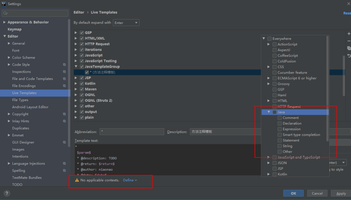Toggle the GSP template group checkbox
The width and height of the screenshot is (351, 200).
tap(82, 32)
